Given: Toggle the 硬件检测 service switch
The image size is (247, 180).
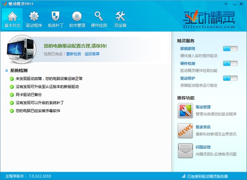Looking at the screenshot, I should (x=230, y=63).
